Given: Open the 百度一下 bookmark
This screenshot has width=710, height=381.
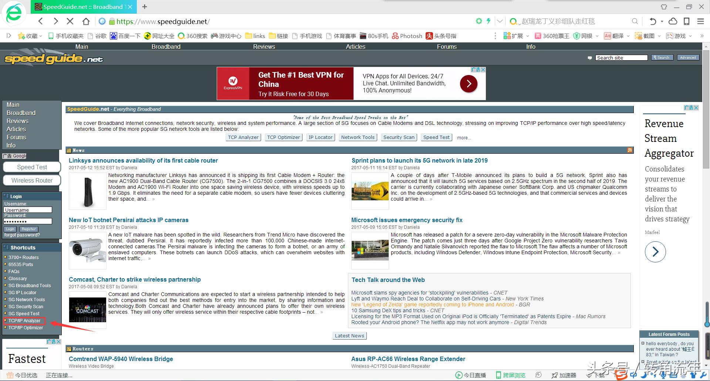Looking at the screenshot, I should point(125,36).
